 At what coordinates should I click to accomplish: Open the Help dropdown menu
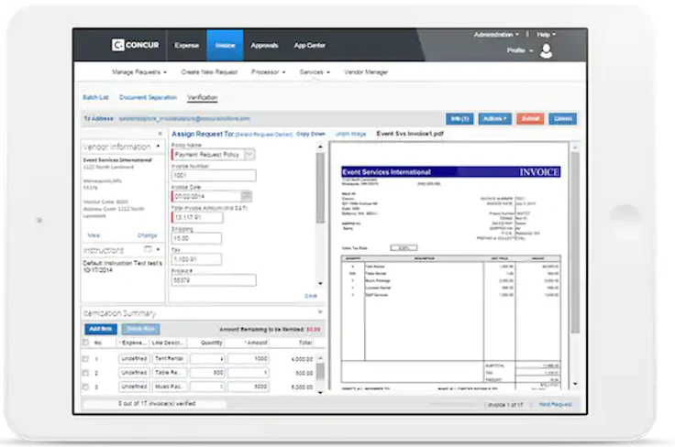[x=547, y=35]
